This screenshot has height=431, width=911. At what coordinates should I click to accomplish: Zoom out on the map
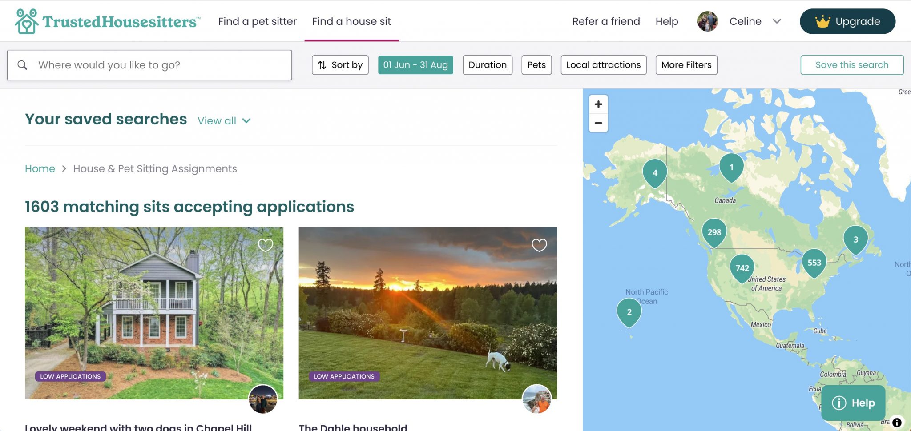point(598,123)
